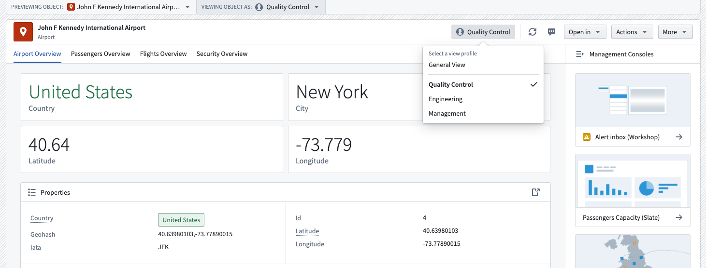706x268 pixels.
Task: Open the Previewing Object selector dropdown
Action: [129, 7]
